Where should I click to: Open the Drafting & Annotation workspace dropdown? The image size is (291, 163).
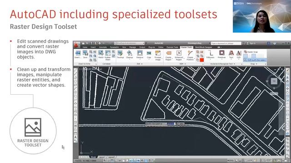pos(129,43)
